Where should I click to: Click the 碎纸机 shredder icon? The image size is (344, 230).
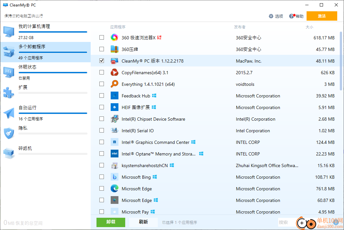(9, 153)
